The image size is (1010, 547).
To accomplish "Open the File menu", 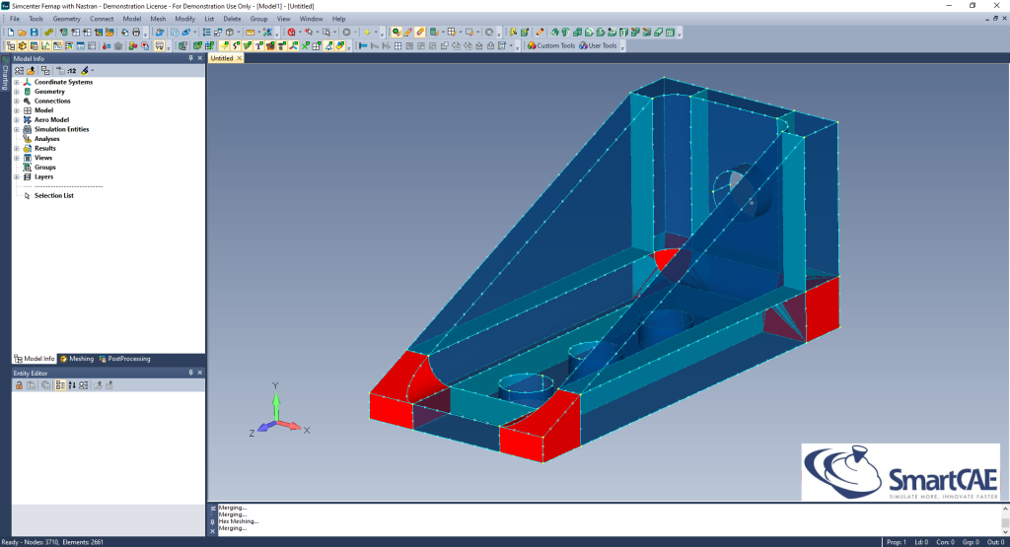I will pos(14,19).
